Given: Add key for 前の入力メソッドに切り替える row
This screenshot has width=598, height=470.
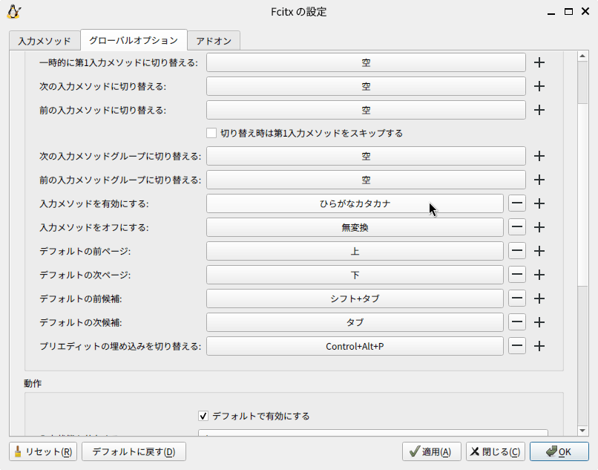Looking at the screenshot, I should (x=539, y=110).
